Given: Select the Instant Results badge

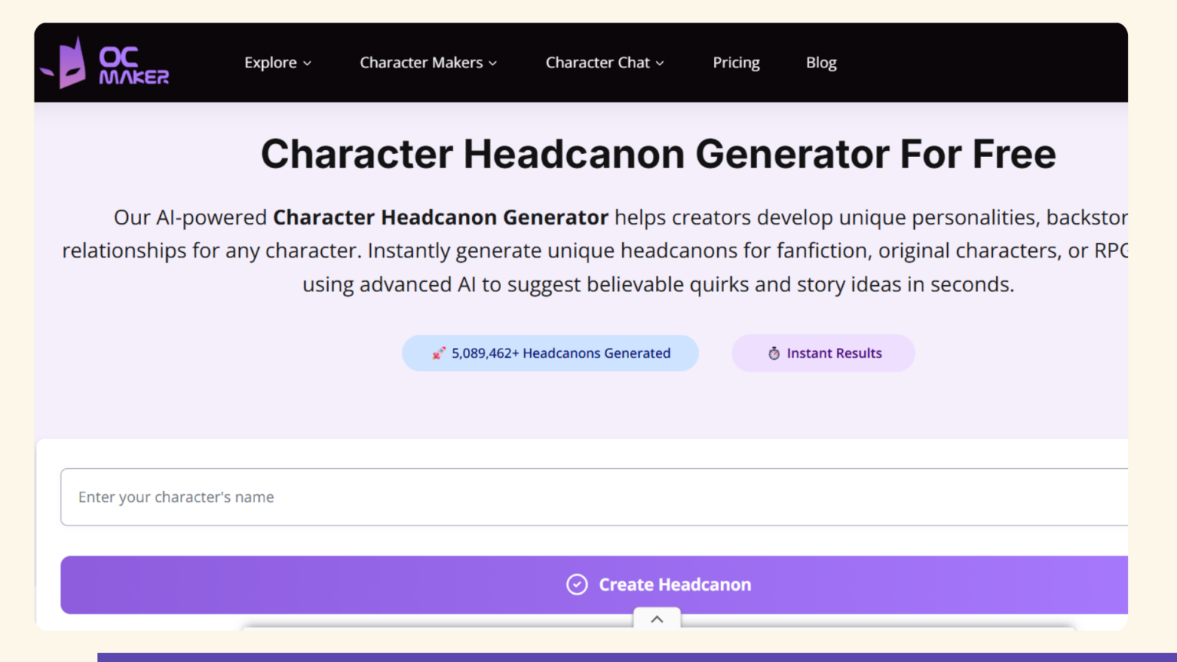Looking at the screenshot, I should pyautogui.click(x=823, y=353).
